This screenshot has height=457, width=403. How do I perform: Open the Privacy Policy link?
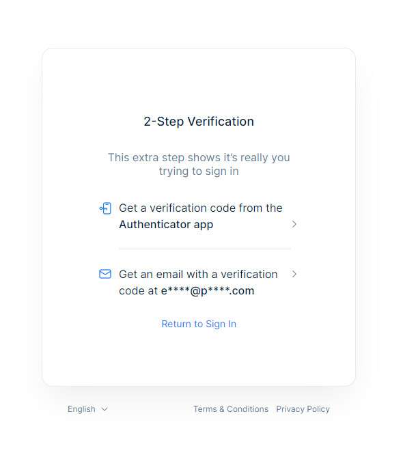[x=303, y=409]
